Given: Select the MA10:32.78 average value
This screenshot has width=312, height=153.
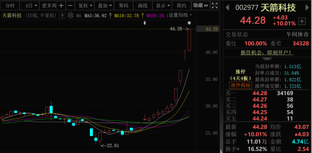Looking at the screenshot, I should (127, 16).
